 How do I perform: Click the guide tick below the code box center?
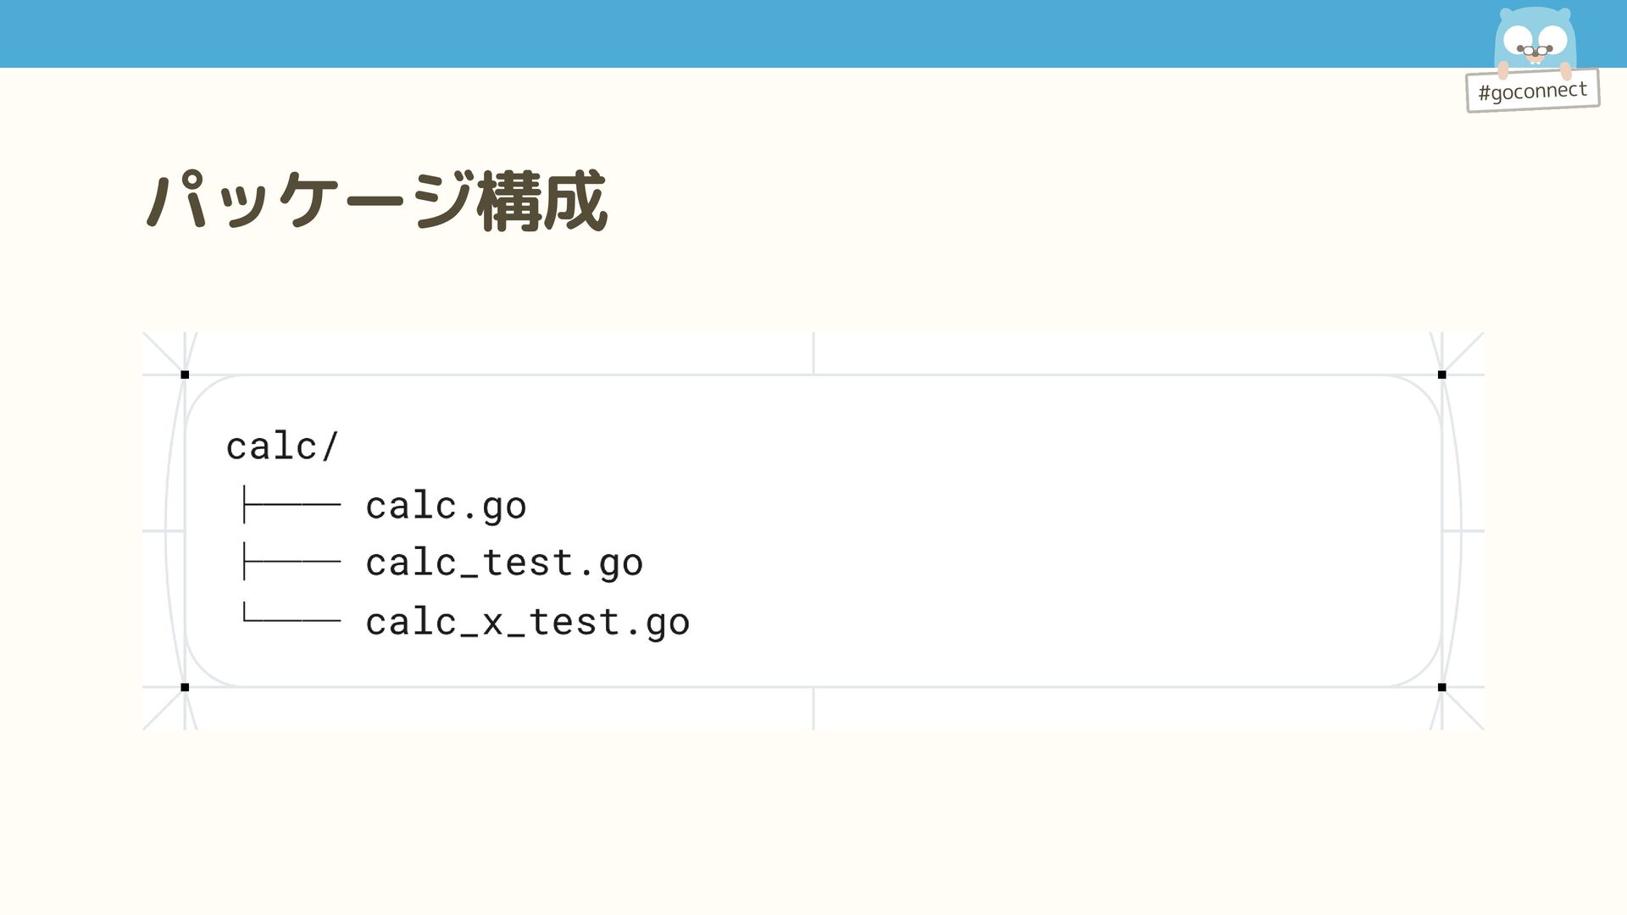[813, 708]
